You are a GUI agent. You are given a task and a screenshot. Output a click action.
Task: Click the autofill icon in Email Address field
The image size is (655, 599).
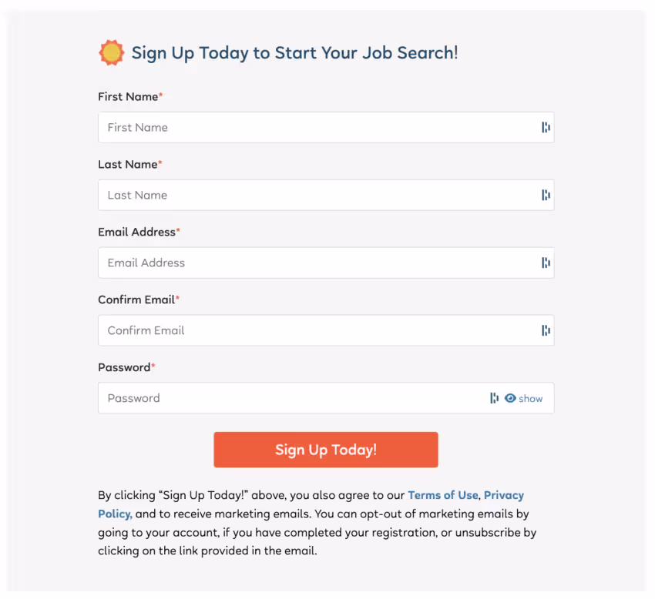point(546,263)
